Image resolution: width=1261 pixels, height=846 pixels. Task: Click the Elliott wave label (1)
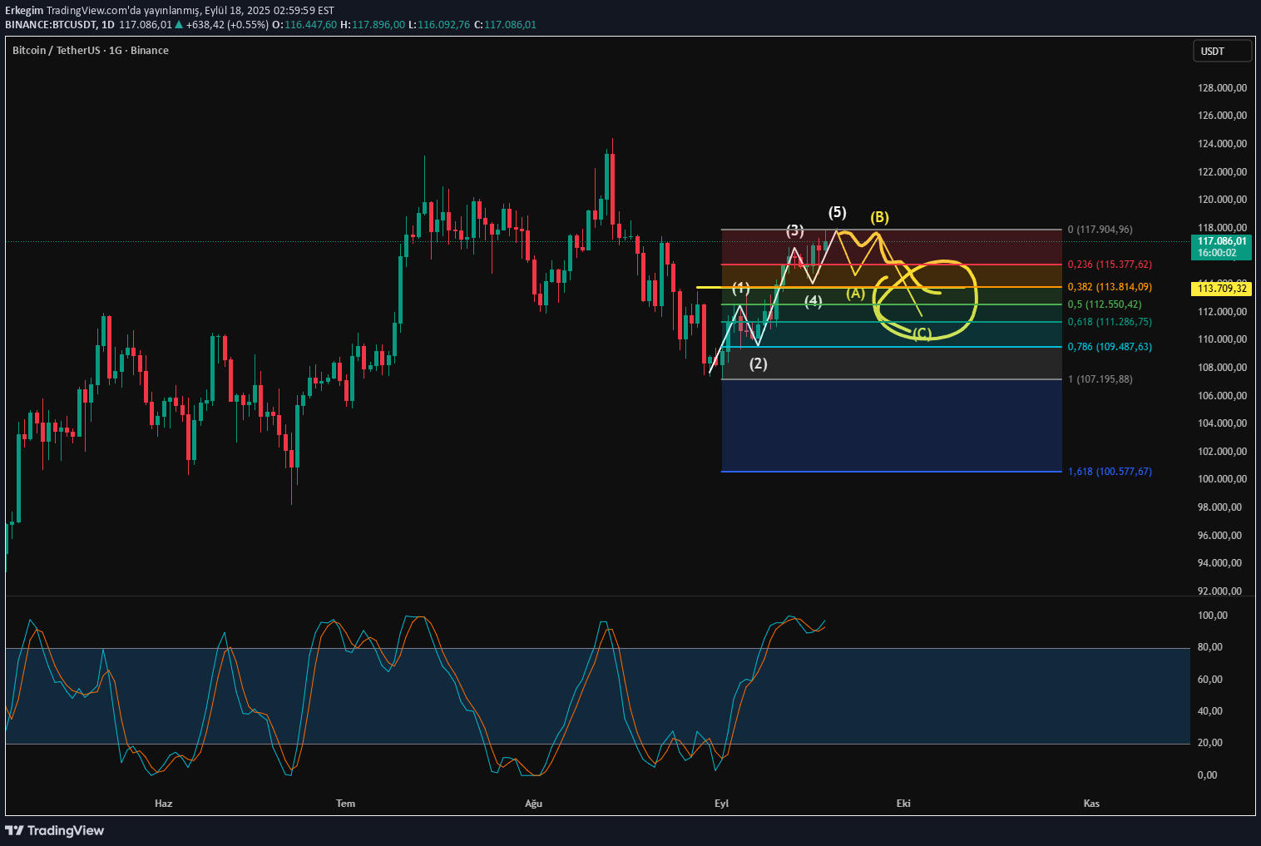point(741,289)
